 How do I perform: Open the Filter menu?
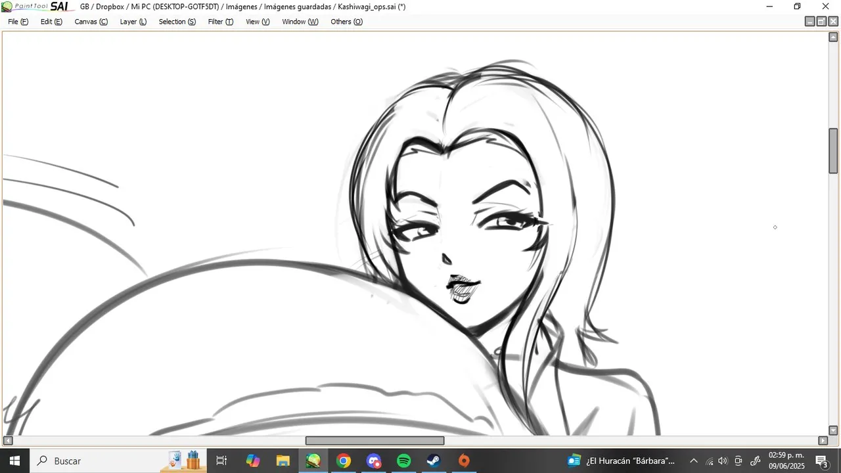(x=220, y=22)
